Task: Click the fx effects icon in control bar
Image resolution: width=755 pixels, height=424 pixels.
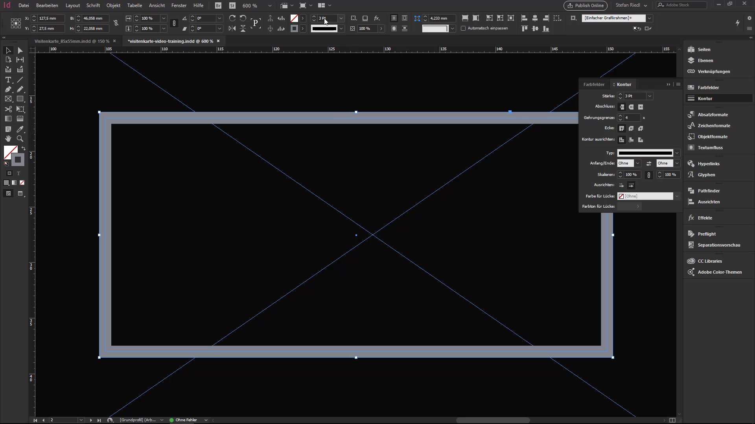Action: click(x=377, y=18)
